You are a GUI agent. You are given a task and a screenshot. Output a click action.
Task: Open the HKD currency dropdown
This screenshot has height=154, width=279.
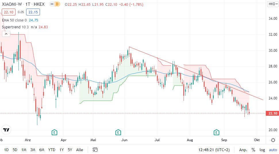273,4
